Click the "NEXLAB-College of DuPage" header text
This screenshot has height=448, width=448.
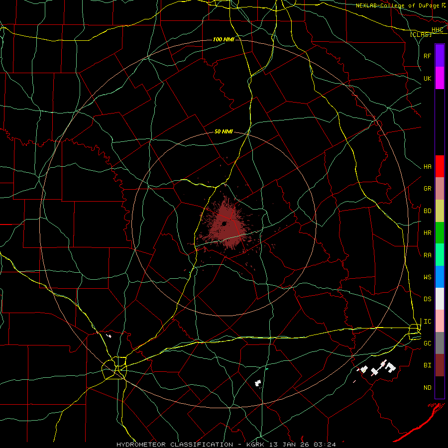coord(398,5)
